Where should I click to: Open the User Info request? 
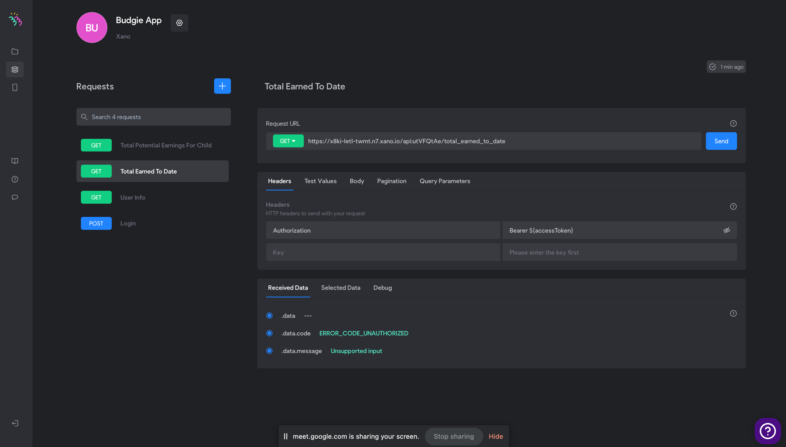[152, 197]
